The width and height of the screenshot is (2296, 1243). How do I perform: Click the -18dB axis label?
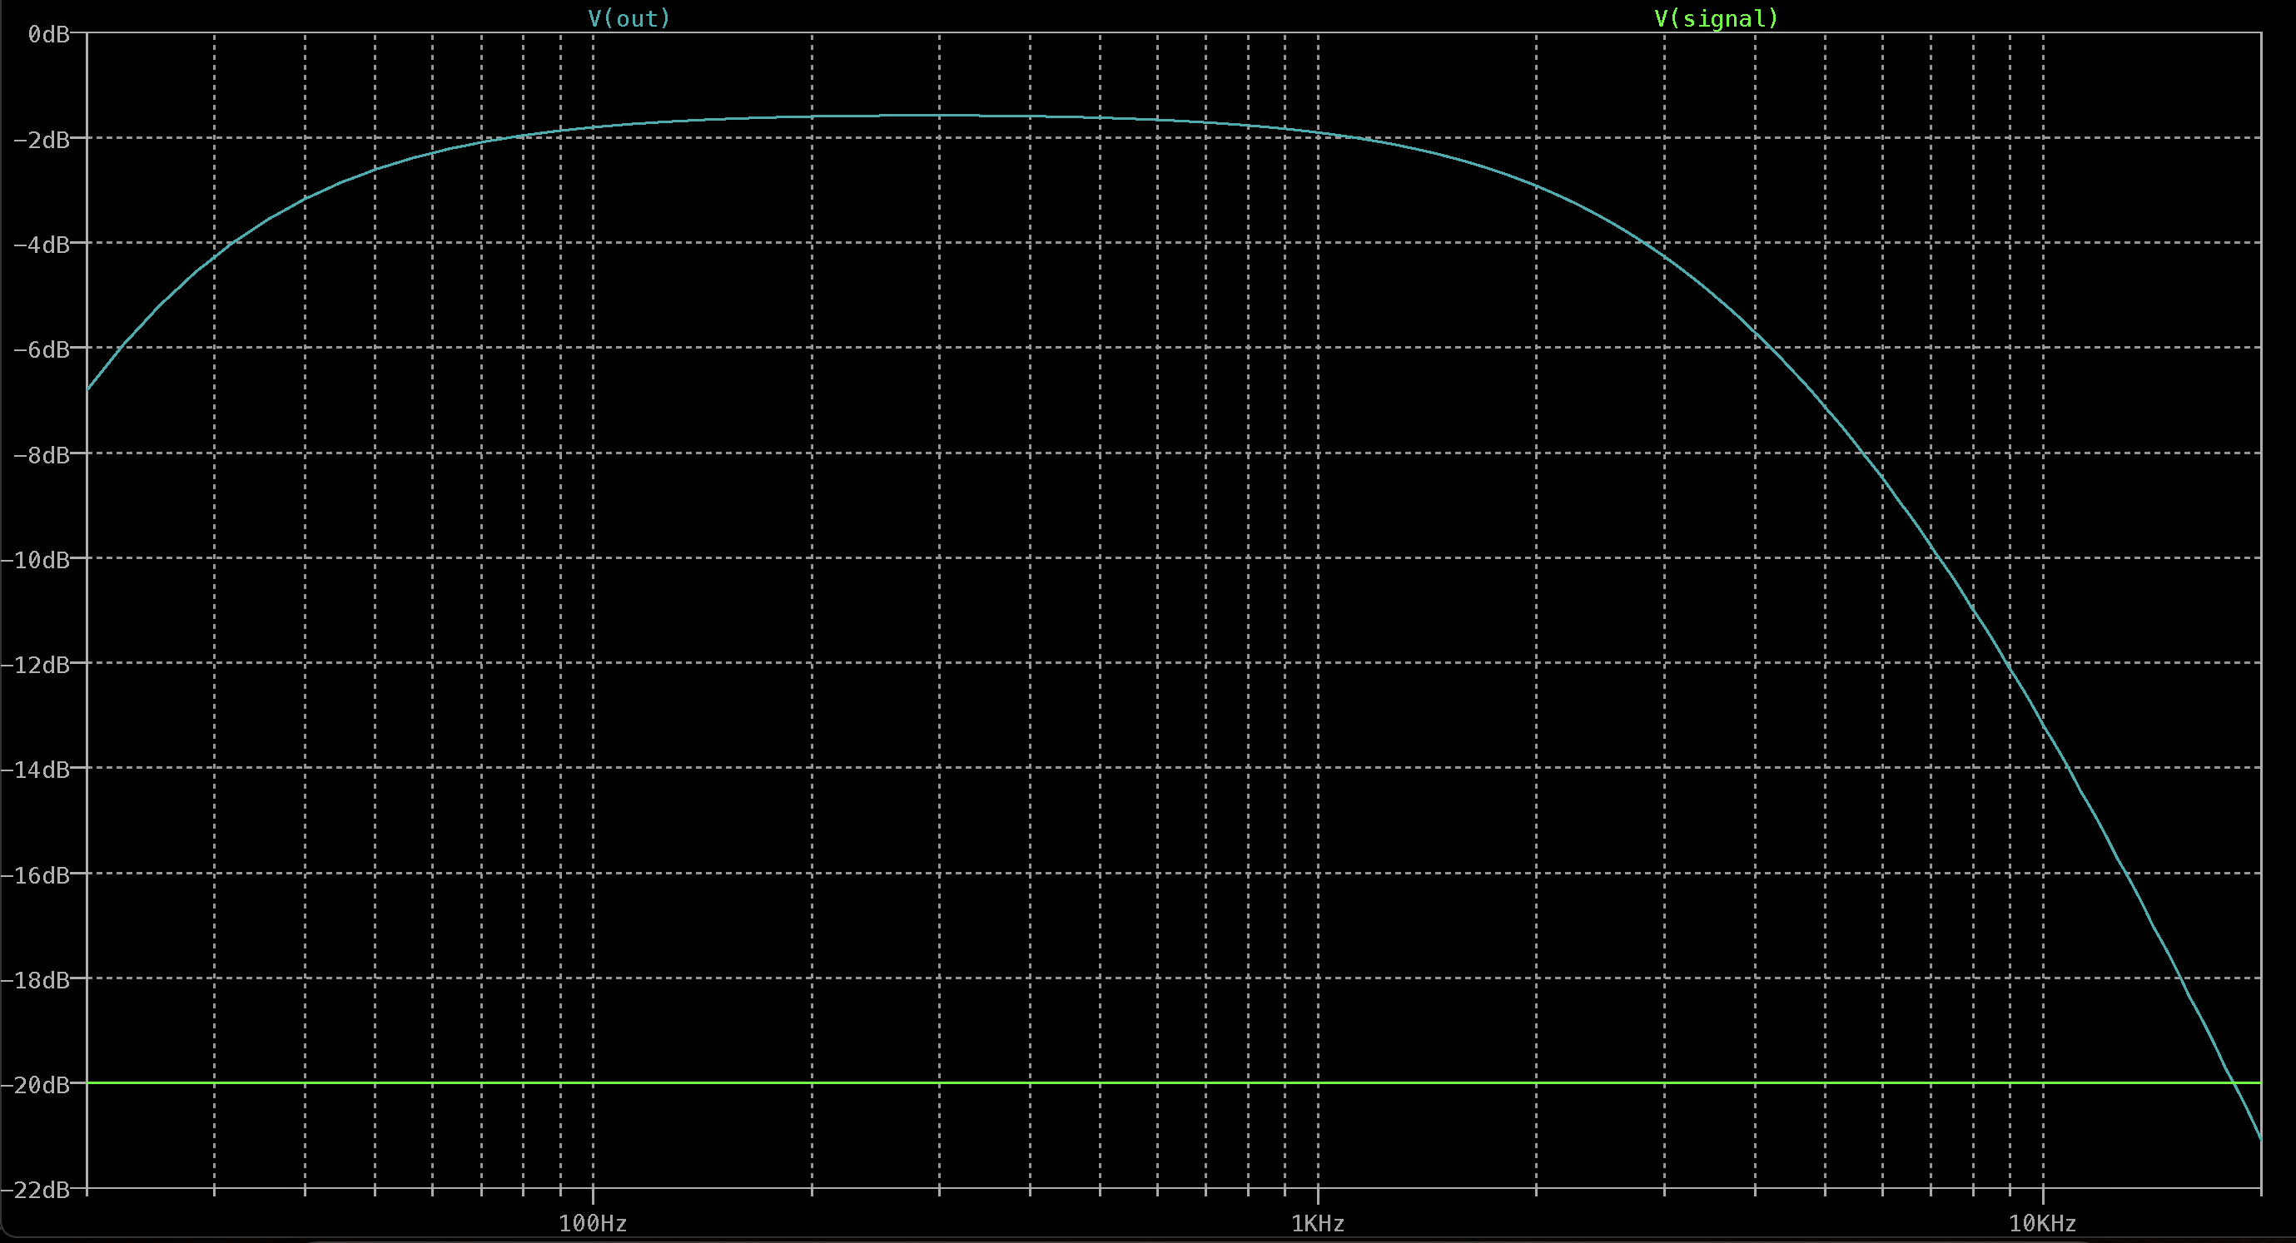pyautogui.click(x=35, y=980)
